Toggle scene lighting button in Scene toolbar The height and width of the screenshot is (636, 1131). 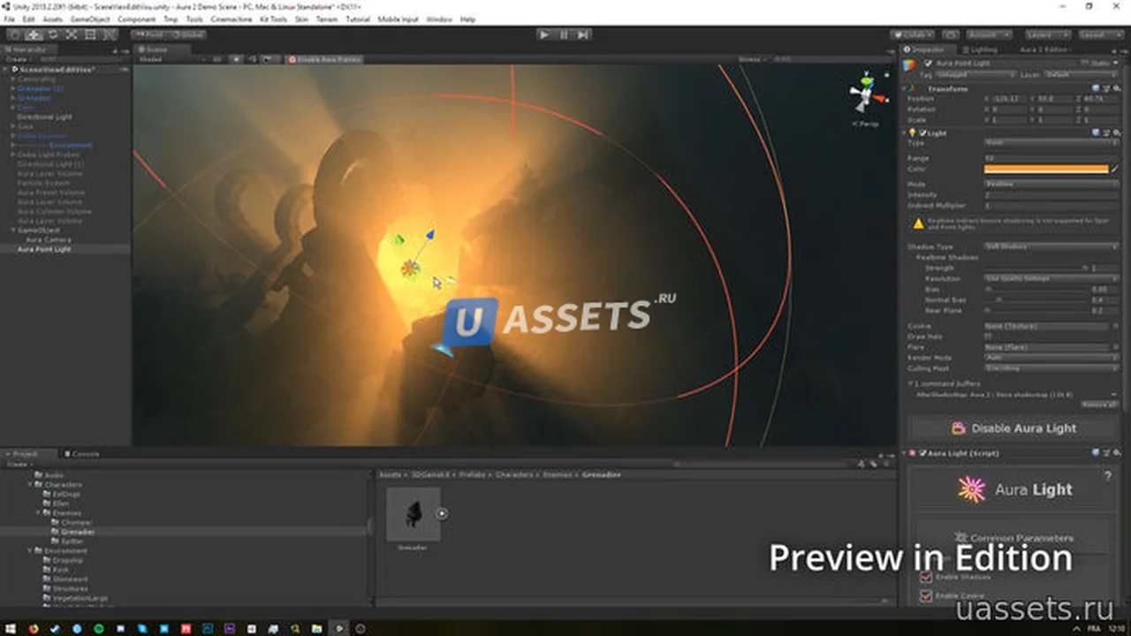point(236,59)
